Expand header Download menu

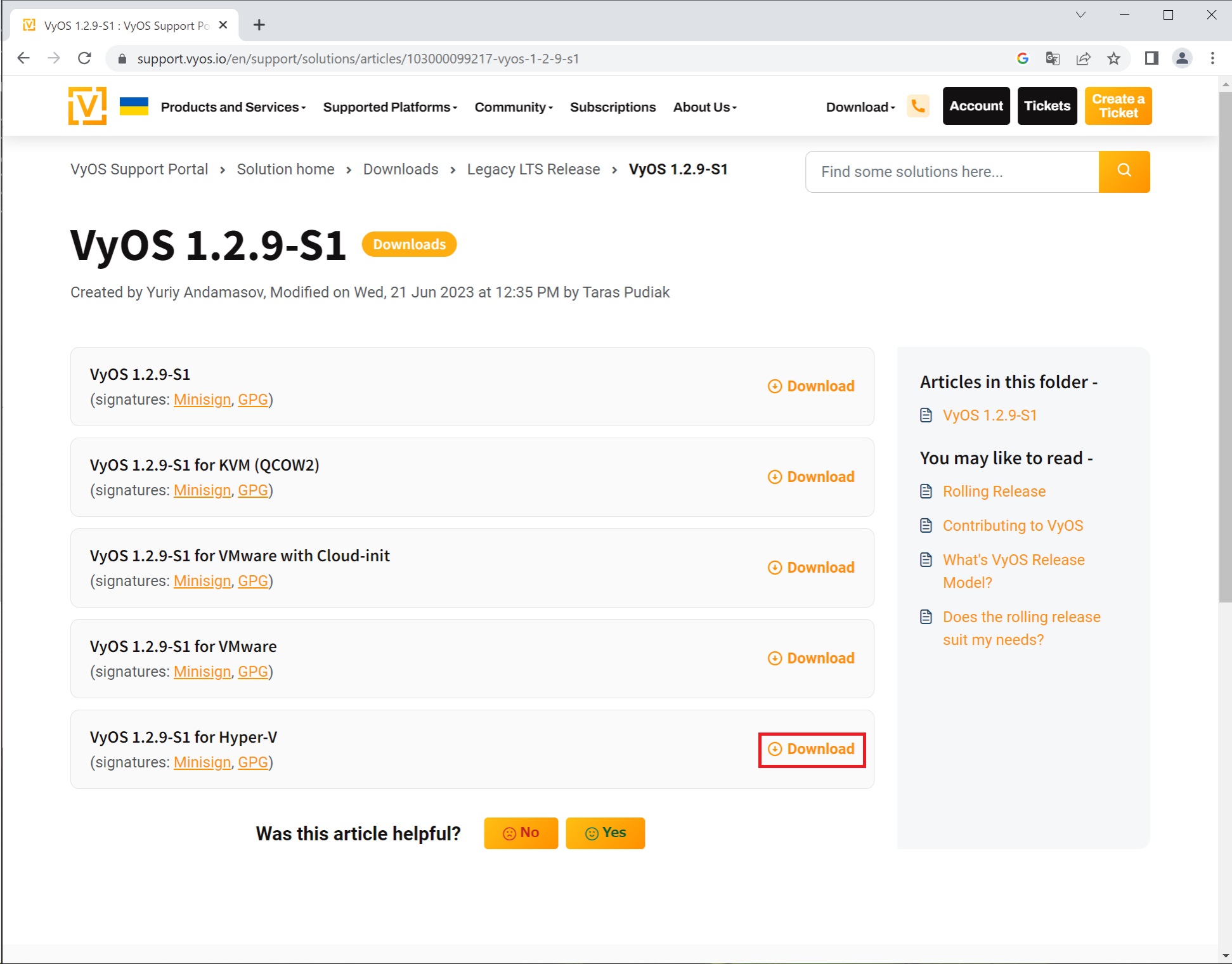(860, 107)
